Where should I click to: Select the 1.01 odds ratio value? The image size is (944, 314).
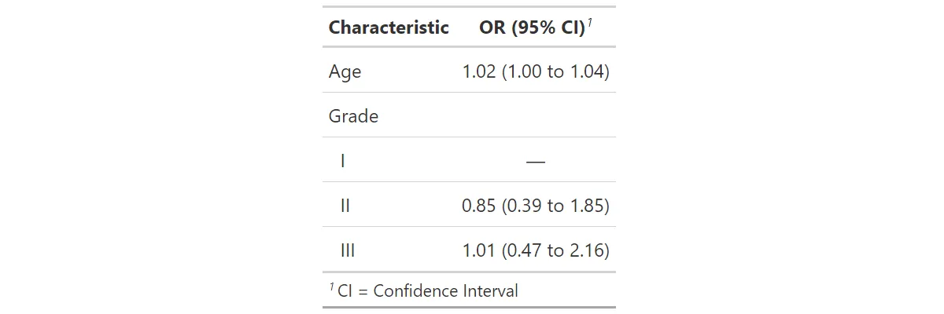[478, 251]
